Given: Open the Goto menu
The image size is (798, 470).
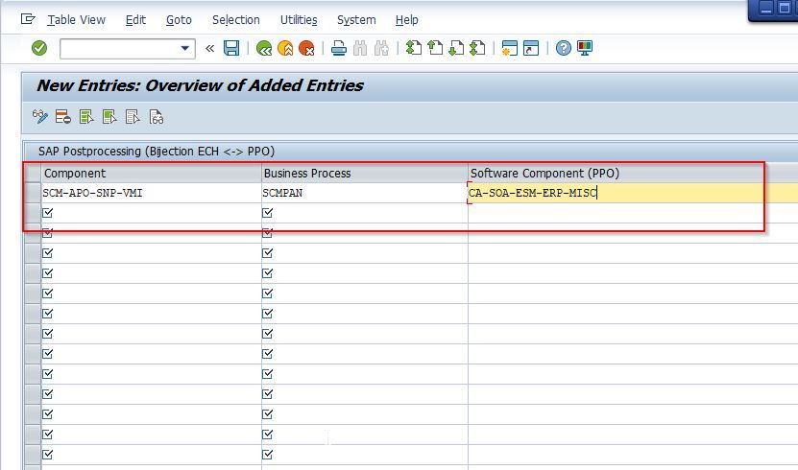Looking at the screenshot, I should (180, 20).
